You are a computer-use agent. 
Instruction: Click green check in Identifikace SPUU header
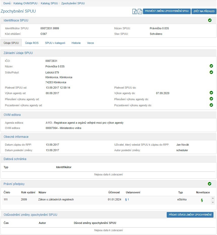[210, 20]
